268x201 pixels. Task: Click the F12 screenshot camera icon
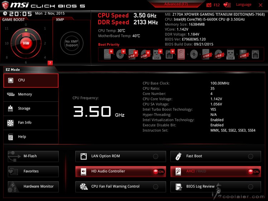[209, 5]
